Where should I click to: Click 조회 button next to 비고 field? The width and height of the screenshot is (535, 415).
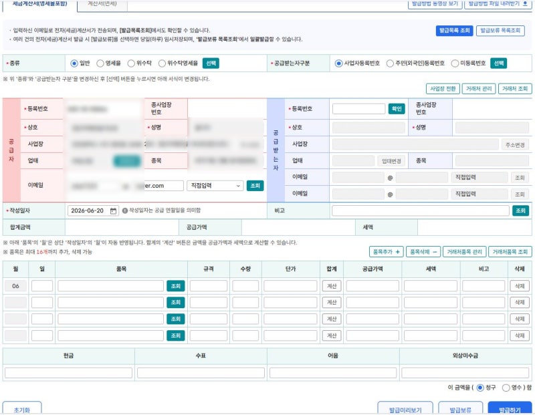click(x=521, y=211)
